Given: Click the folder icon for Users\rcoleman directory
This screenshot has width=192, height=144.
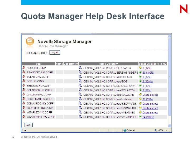Looking at the screenshot, I should [x=80, y=99].
